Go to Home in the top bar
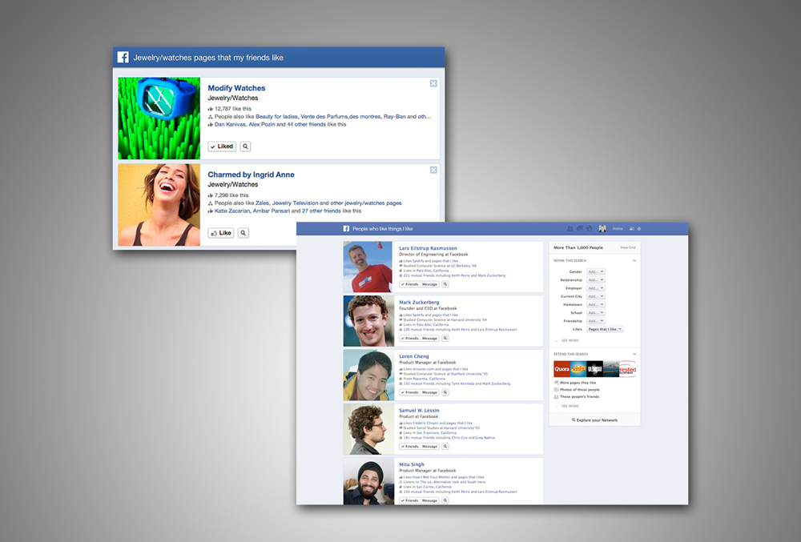The height and width of the screenshot is (542, 801). [618, 229]
